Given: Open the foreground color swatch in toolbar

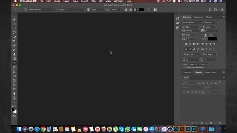Looking at the screenshot, I should pos(13,109).
